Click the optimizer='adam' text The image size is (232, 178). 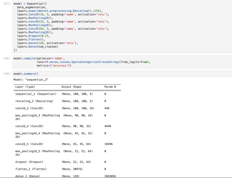pyautogui.click(x=51, y=58)
